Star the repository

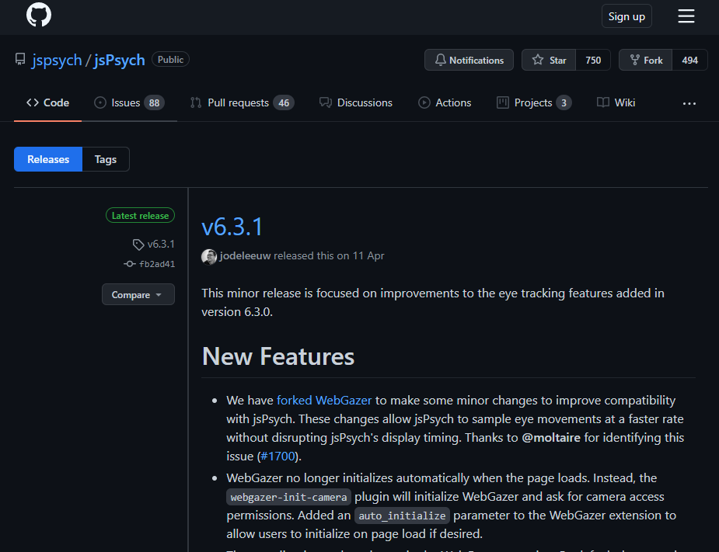(549, 60)
